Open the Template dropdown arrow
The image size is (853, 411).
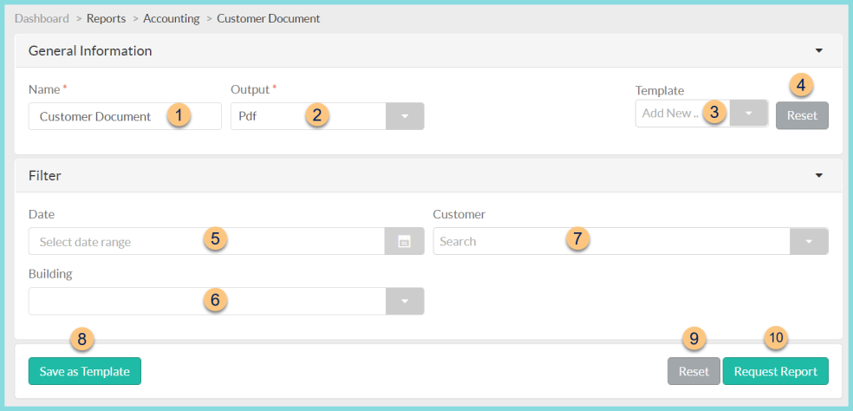tap(749, 114)
